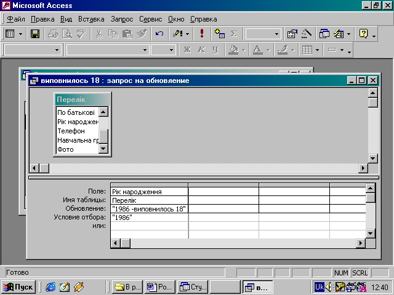The height and width of the screenshot is (295, 394).
Task: Toggle Italic К formatting
Action: click(x=201, y=50)
